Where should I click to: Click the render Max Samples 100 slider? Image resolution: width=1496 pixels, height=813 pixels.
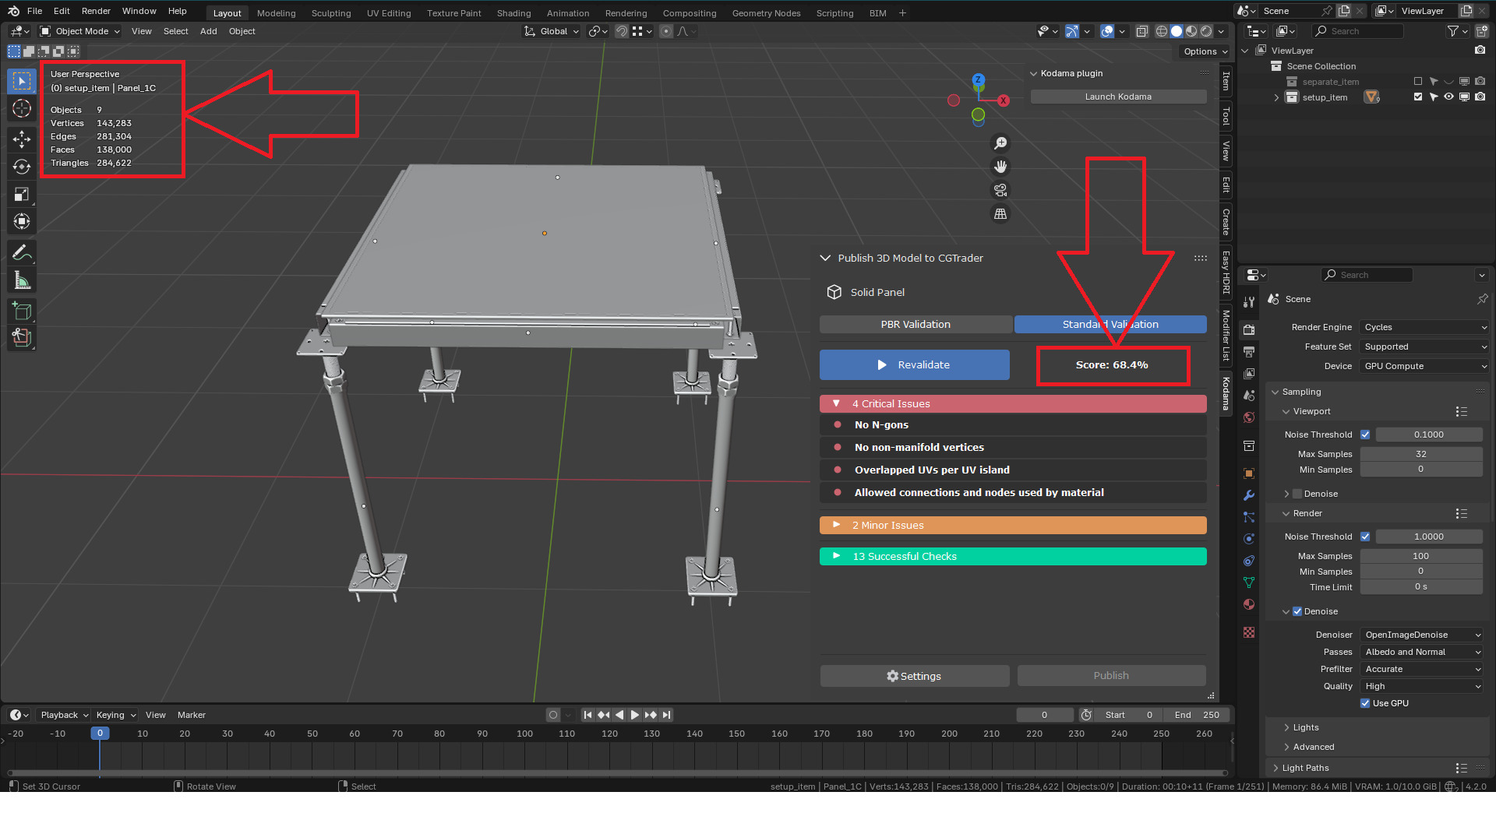pos(1421,556)
